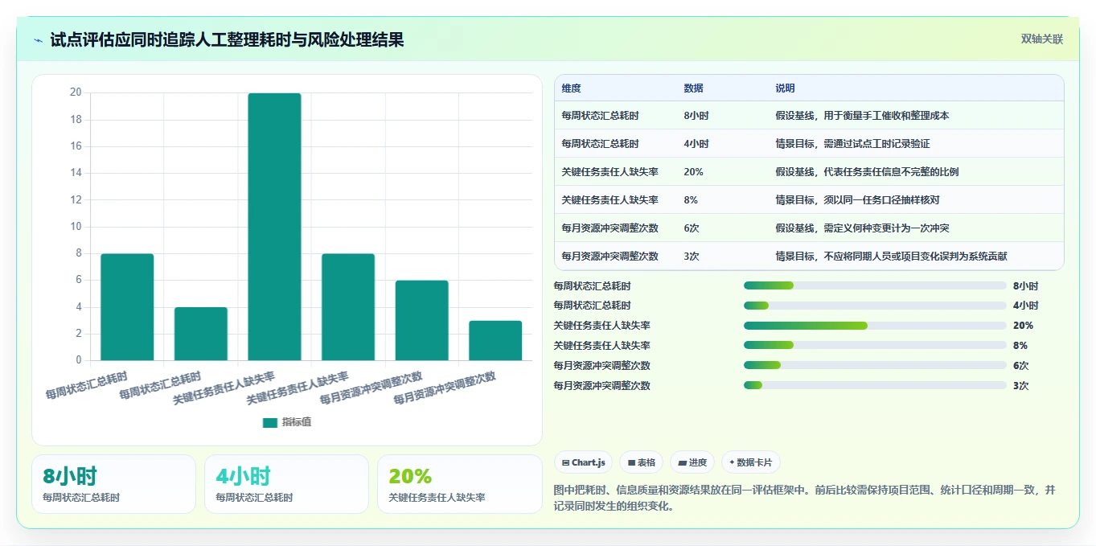The height and width of the screenshot is (546, 1096).
Task: Click the 3次 value beside progress bar
Action: [1020, 385]
